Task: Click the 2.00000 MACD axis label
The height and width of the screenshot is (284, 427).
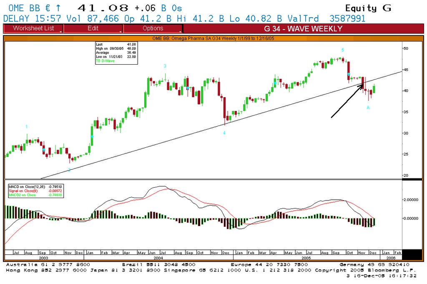Action: (x=411, y=200)
